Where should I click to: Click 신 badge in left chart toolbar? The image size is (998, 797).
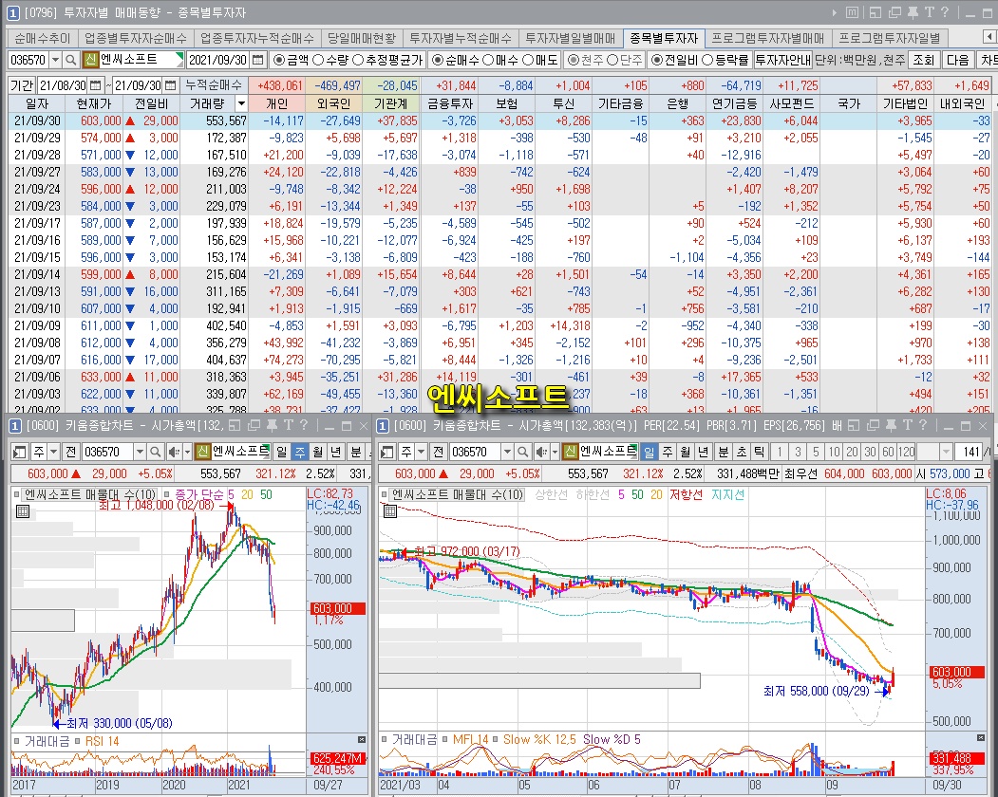[x=202, y=452]
